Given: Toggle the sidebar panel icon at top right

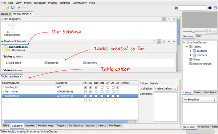Looking at the screenshot, I should tap(215, 8).
